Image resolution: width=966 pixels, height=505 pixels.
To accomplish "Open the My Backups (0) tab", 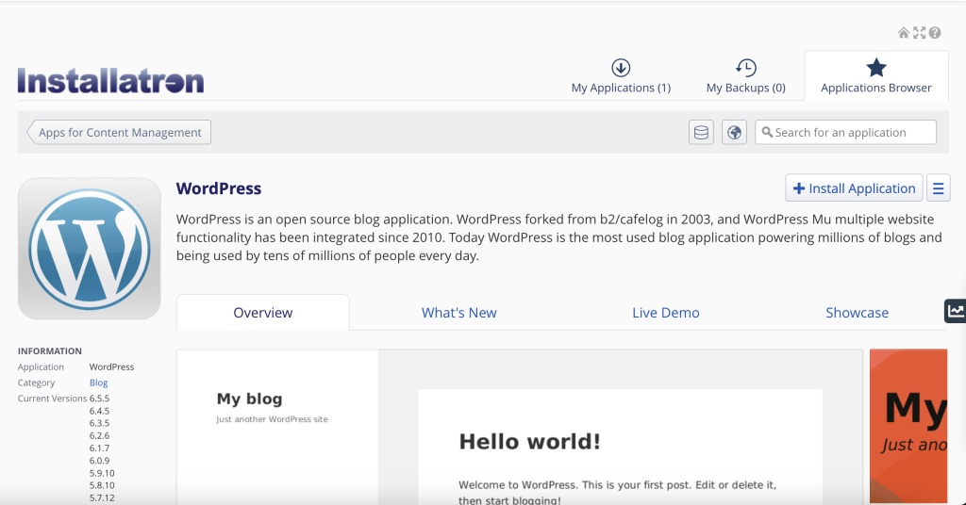I will pyautogui.click(x=746, y=76).
